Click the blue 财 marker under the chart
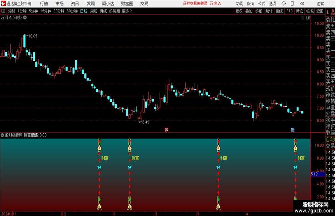This screenshot has height=216, width=335. point(293,129)
